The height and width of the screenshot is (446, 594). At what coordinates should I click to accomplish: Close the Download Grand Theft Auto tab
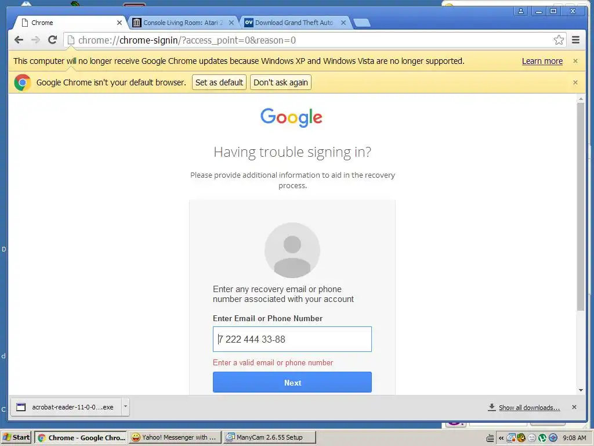pos(343,23)
